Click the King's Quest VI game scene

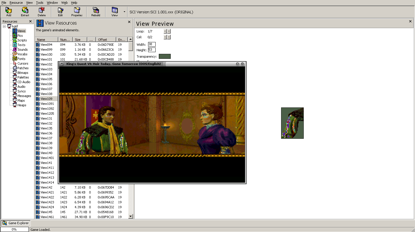[152, 125]
